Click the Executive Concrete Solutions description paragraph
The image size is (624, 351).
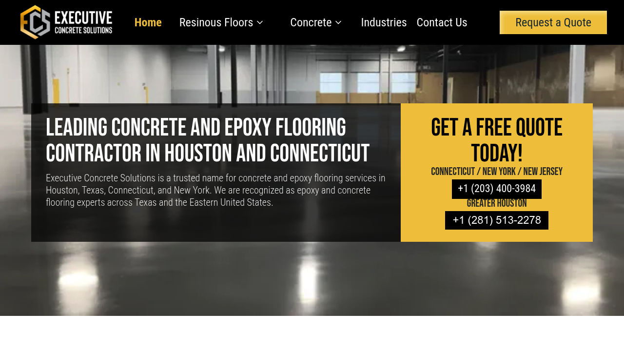(216, 190)
